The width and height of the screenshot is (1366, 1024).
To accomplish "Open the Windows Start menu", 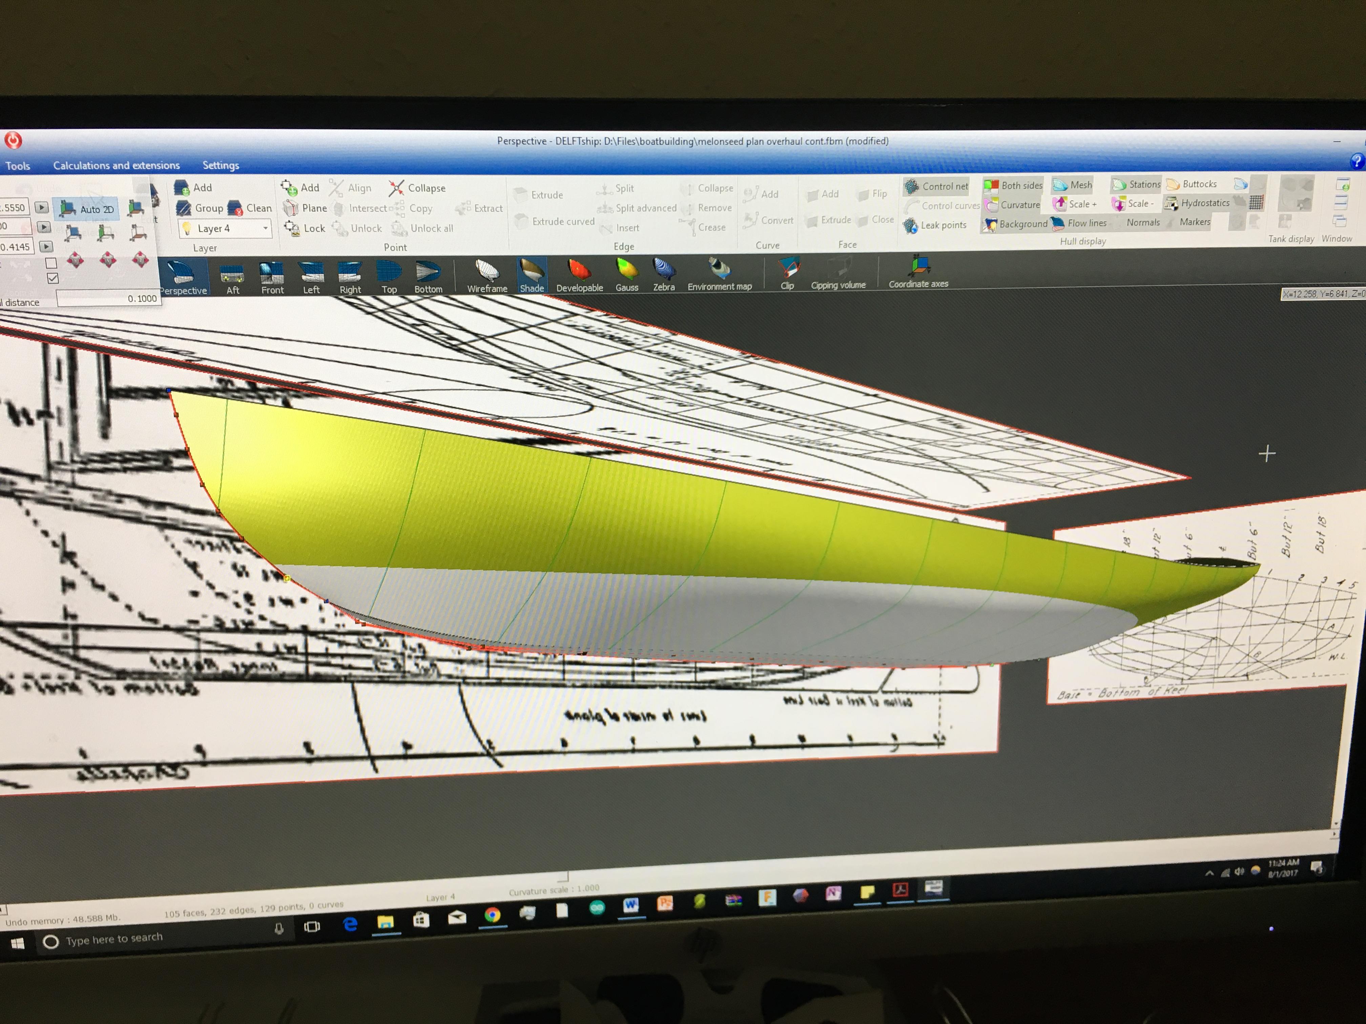I will coord(17,943).
